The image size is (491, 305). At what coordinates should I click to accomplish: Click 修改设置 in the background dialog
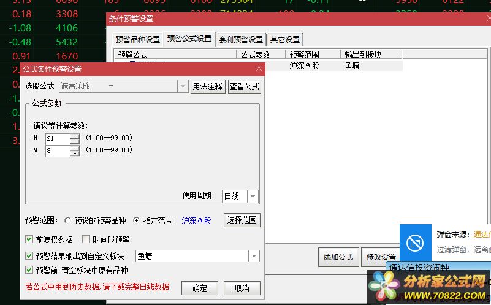(x=381, y=257)
